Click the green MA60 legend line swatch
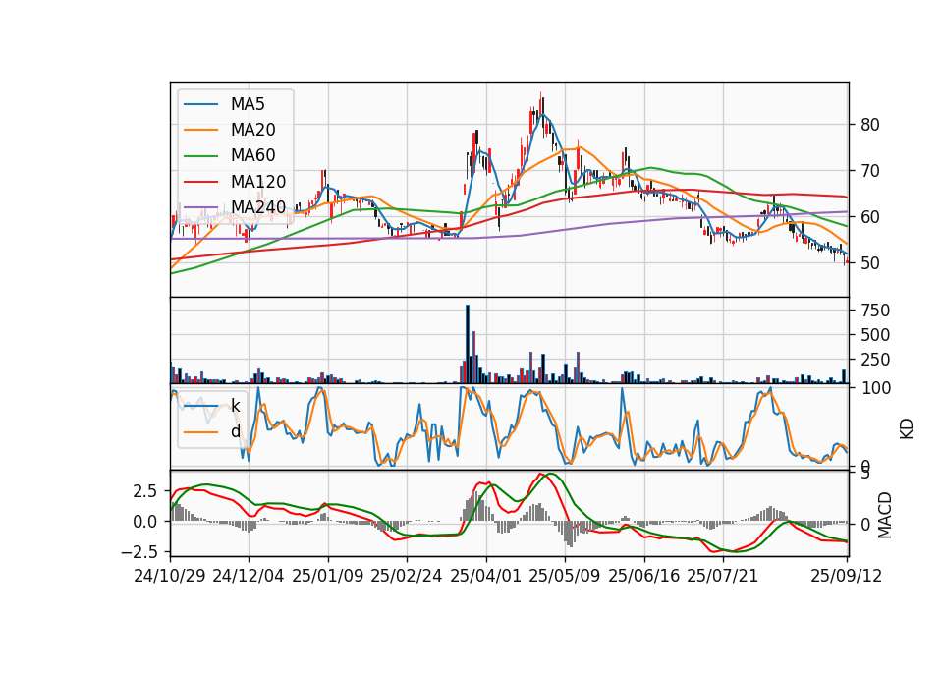The height and width of the screenshot is (678, 943). tap(200, 156)
